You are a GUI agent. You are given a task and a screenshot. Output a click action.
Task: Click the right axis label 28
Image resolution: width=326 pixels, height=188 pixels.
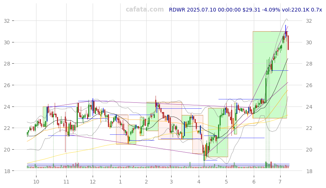pos(309,64)
